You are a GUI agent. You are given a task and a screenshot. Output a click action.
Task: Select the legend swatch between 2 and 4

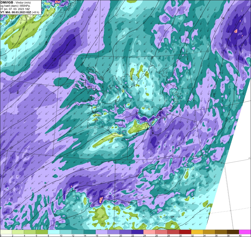pyautogui.click(x=18, y=232)
